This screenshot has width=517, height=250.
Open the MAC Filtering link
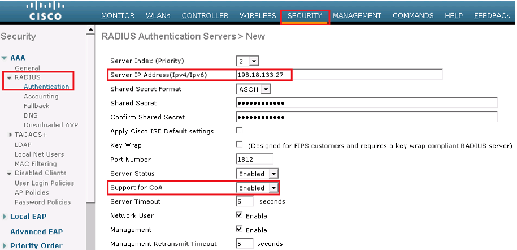click(36, 164)
